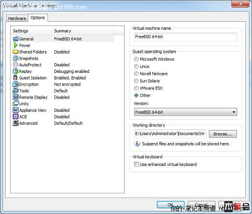Click the 'Default/Default' summary text

69,123
